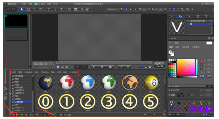Select the T text tool
The width and height of the screenshot is (219, 119).
pyautogui.click(x=48, y=9)
